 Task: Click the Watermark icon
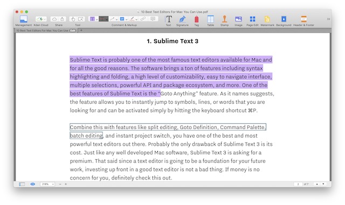pos(267,19)
